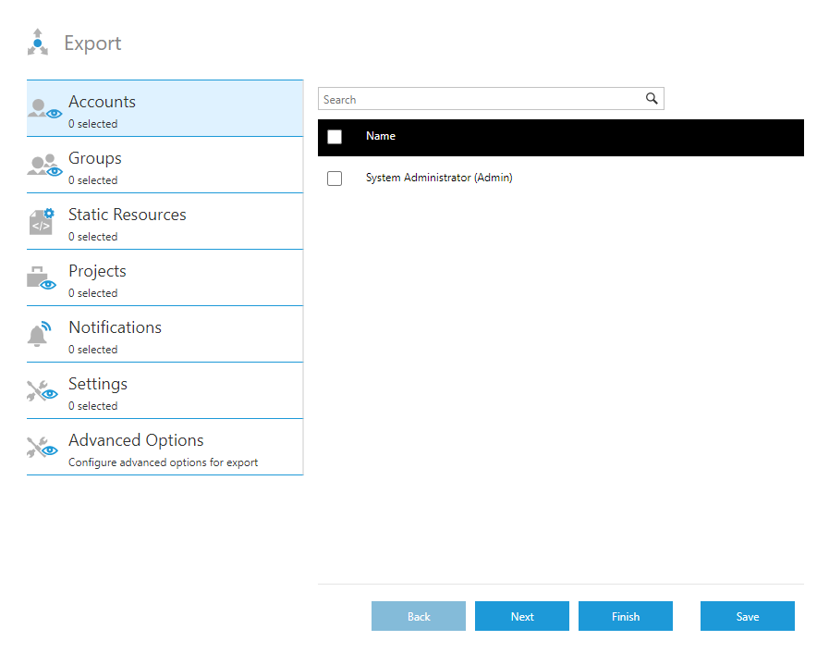This screenshot has width=817, height=653.
Task: Click the magnifier search icon
Action: pos(652,99)
